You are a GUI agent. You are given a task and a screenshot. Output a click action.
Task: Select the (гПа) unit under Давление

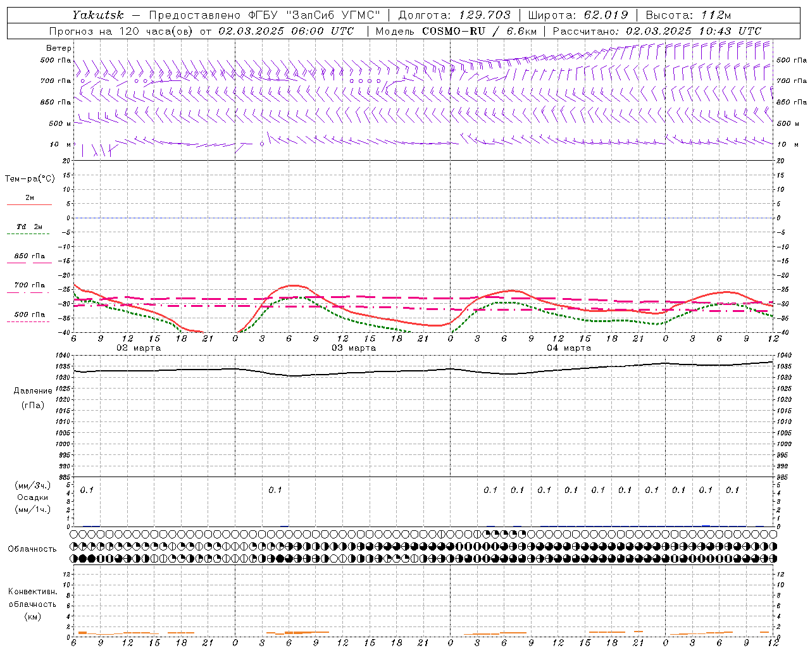pyautogui.click(x=33, y=405)
